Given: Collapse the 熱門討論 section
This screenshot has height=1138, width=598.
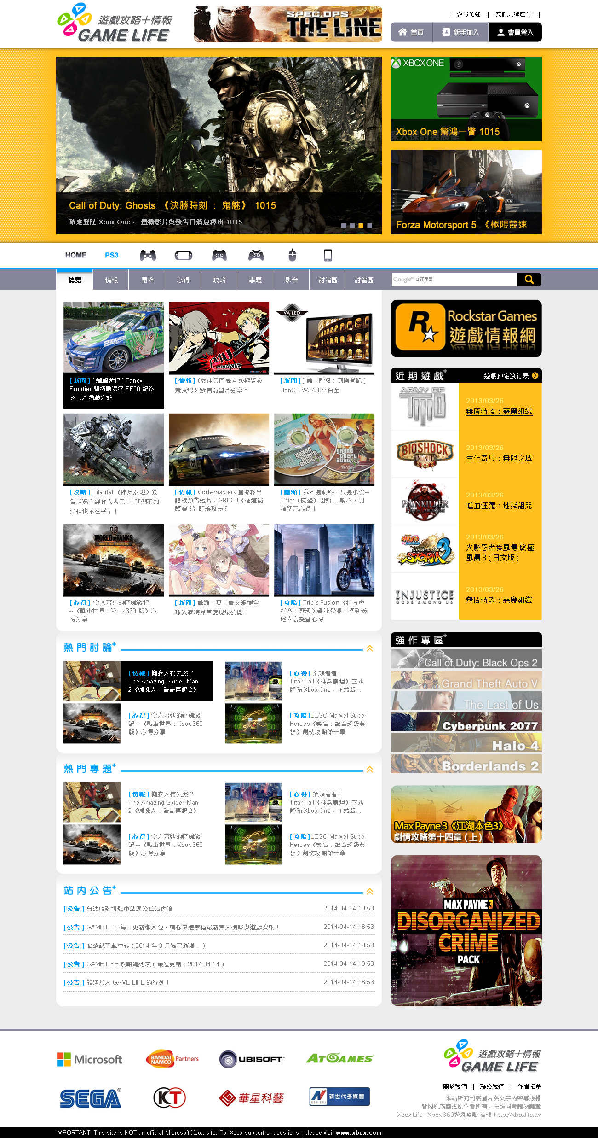Looking at the screenshot, I should pyautogui.click(x=369, y=648).
